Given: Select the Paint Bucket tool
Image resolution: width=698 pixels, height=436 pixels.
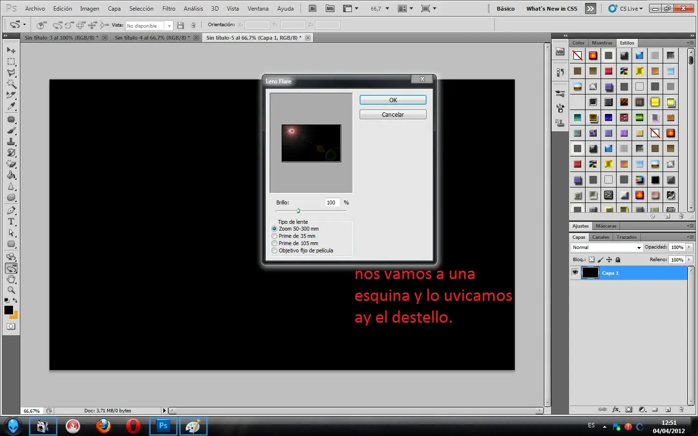Looking at the screenshot, I should [x=11, y=175].
